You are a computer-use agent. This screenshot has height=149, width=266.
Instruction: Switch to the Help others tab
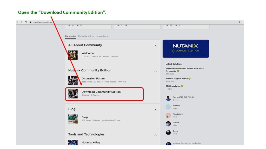[102, 36]
